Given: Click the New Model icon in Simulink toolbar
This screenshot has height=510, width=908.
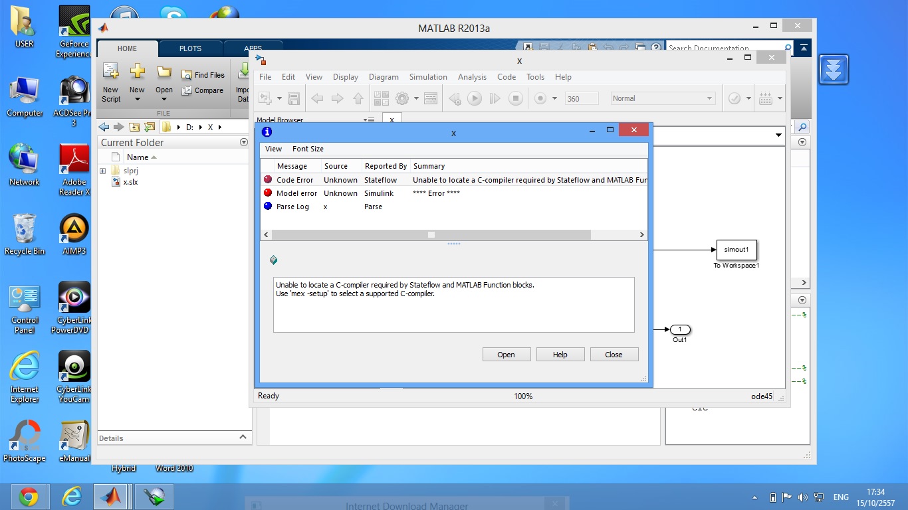Looking at the screenshot, I should (265, 98).
